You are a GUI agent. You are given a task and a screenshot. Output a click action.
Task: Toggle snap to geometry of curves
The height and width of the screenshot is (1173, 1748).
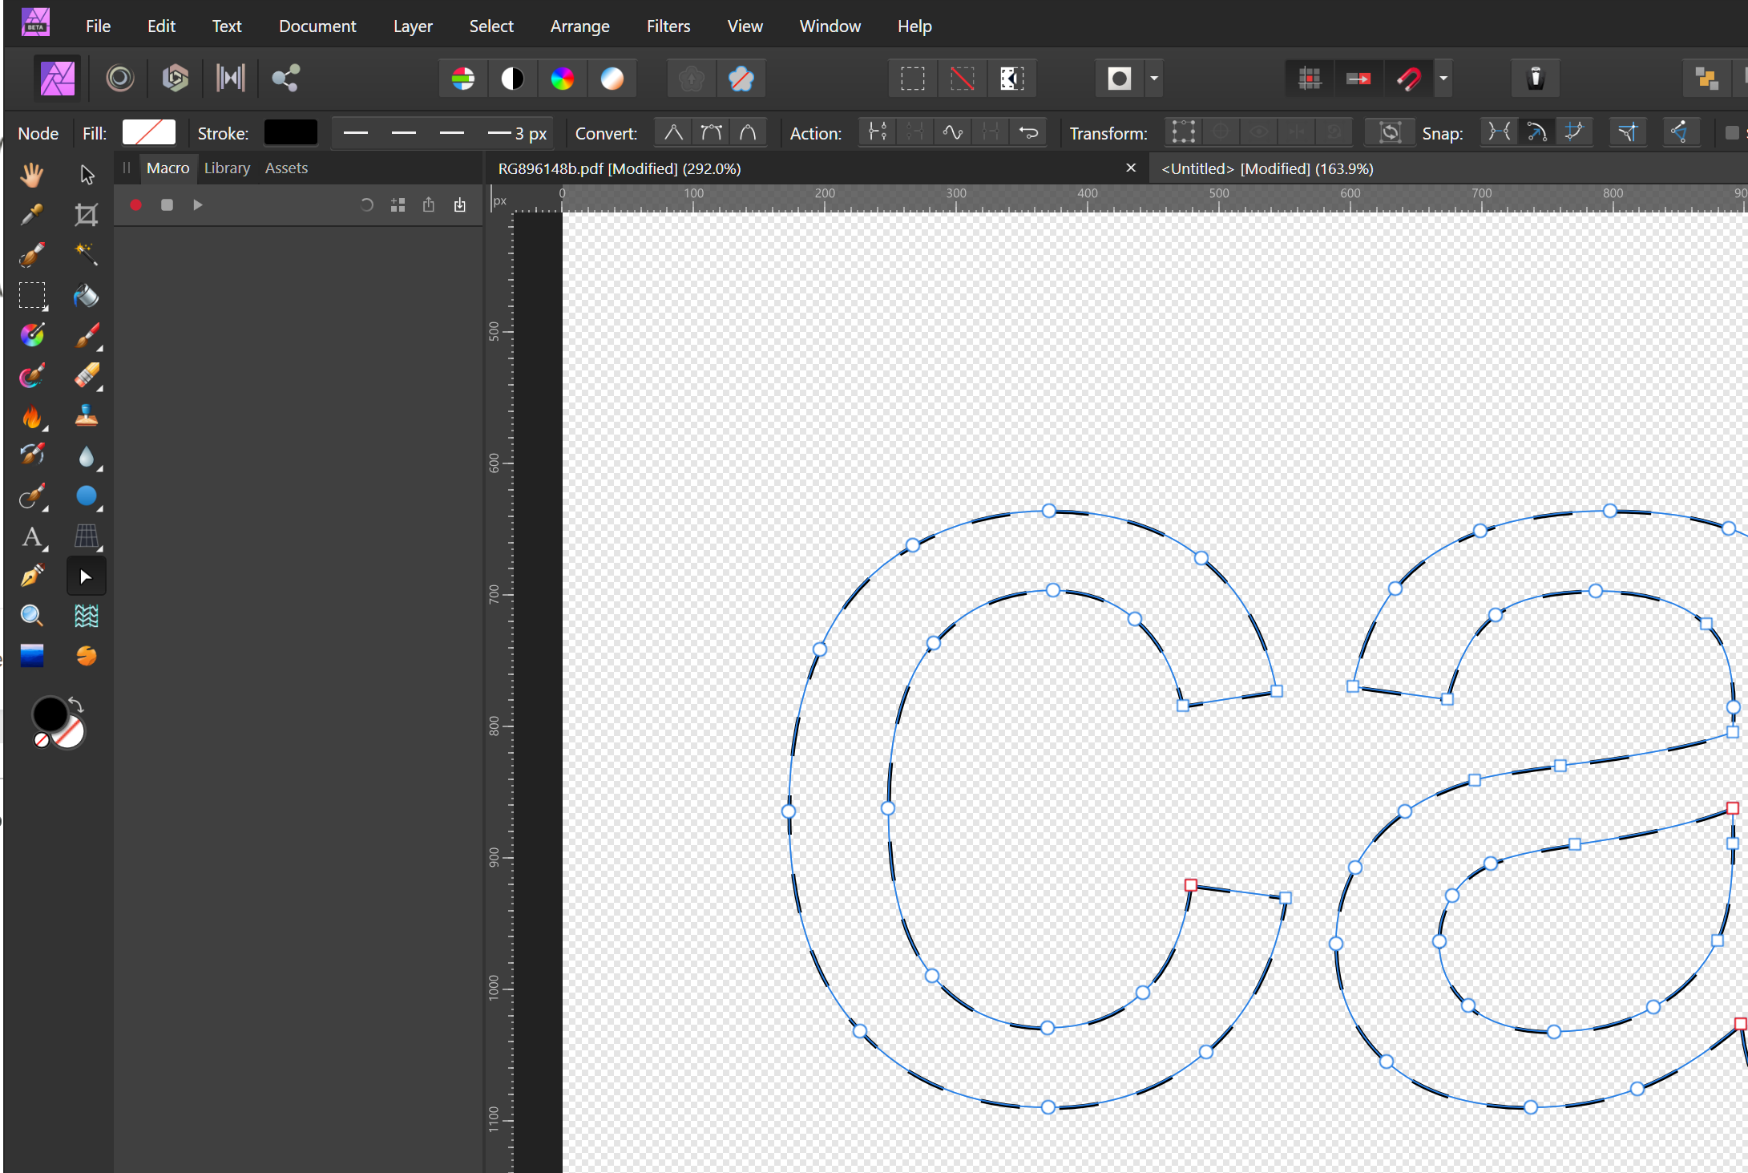tap(1536, 132)
